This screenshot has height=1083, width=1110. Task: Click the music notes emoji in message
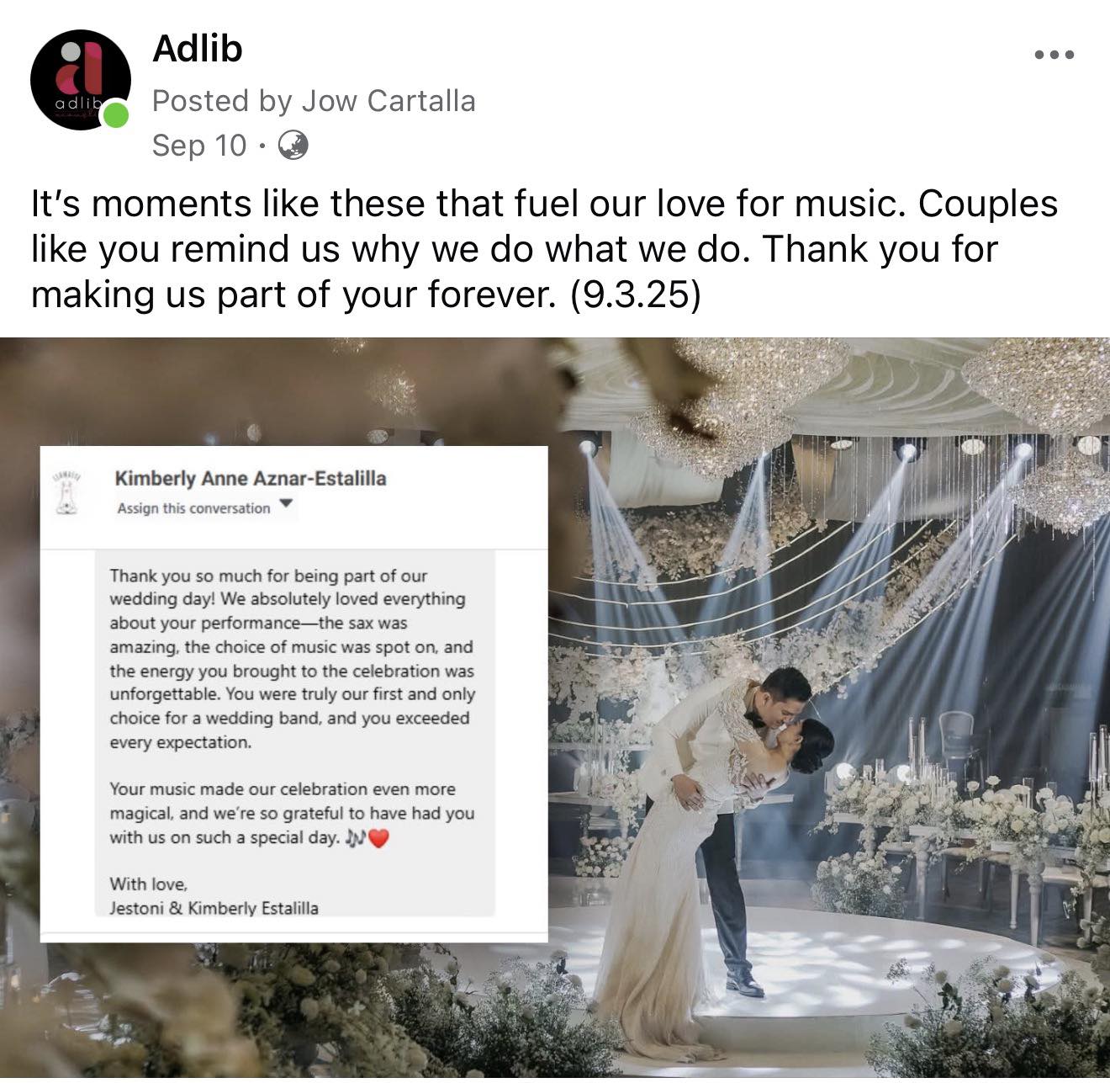356,838
